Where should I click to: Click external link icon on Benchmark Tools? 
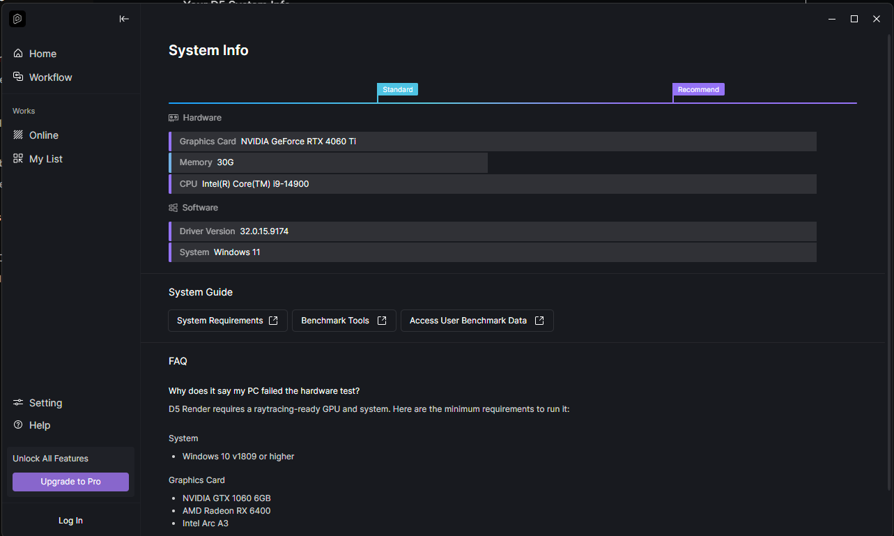pyautogui.click(x=382, y=321)
